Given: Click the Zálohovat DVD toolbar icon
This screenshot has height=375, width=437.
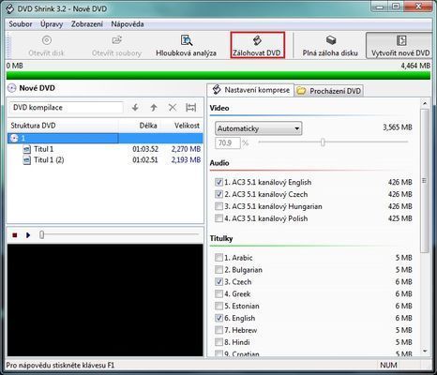Looking at the screenshot, I should pyautogui.click(x=257, y=45).
